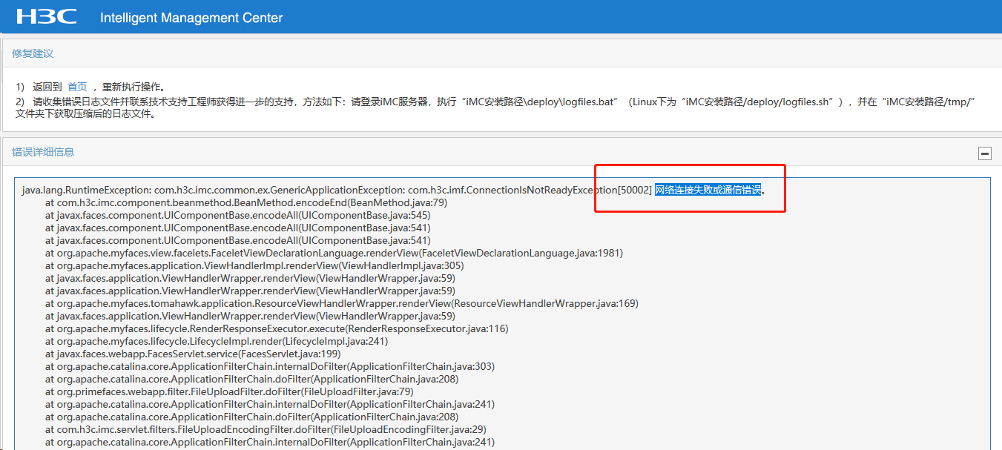Click the [50002] error code
Image resolution: width=1002 pixels, height=450 pixels.
click(x=635, y=191)
